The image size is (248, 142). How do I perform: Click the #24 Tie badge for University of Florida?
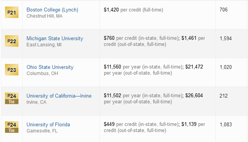click(12, 127)
